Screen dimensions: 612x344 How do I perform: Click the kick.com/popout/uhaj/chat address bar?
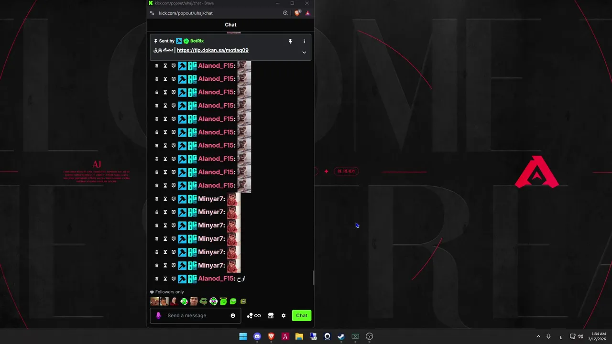click(186, 13)
